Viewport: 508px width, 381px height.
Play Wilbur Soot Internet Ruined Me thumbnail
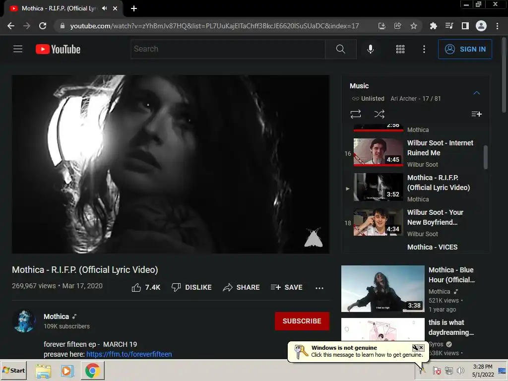click(x=378, y=152)
